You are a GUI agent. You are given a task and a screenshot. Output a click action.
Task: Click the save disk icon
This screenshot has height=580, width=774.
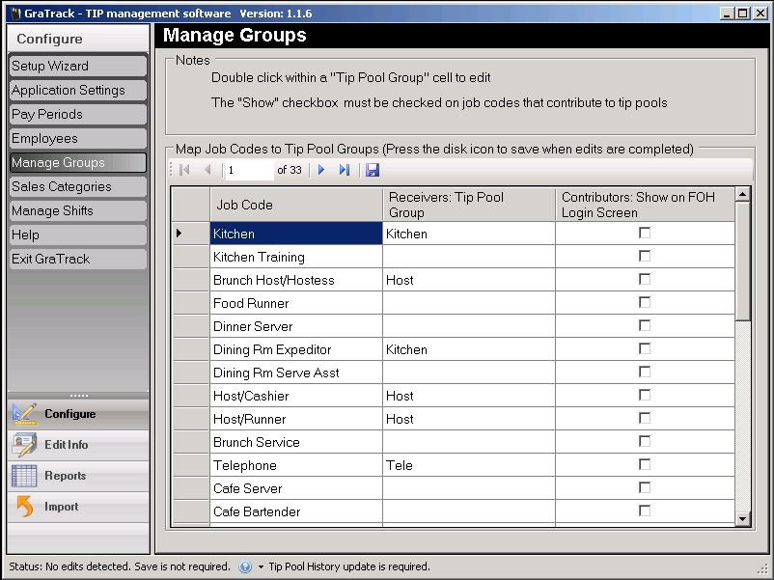coord(373,168)
